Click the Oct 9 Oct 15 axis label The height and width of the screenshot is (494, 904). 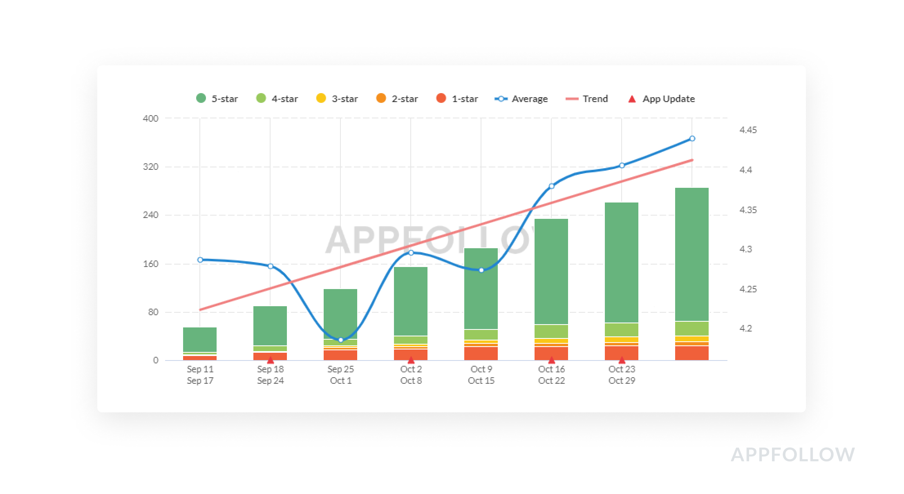pyautogui.click(x=481, y=375)
